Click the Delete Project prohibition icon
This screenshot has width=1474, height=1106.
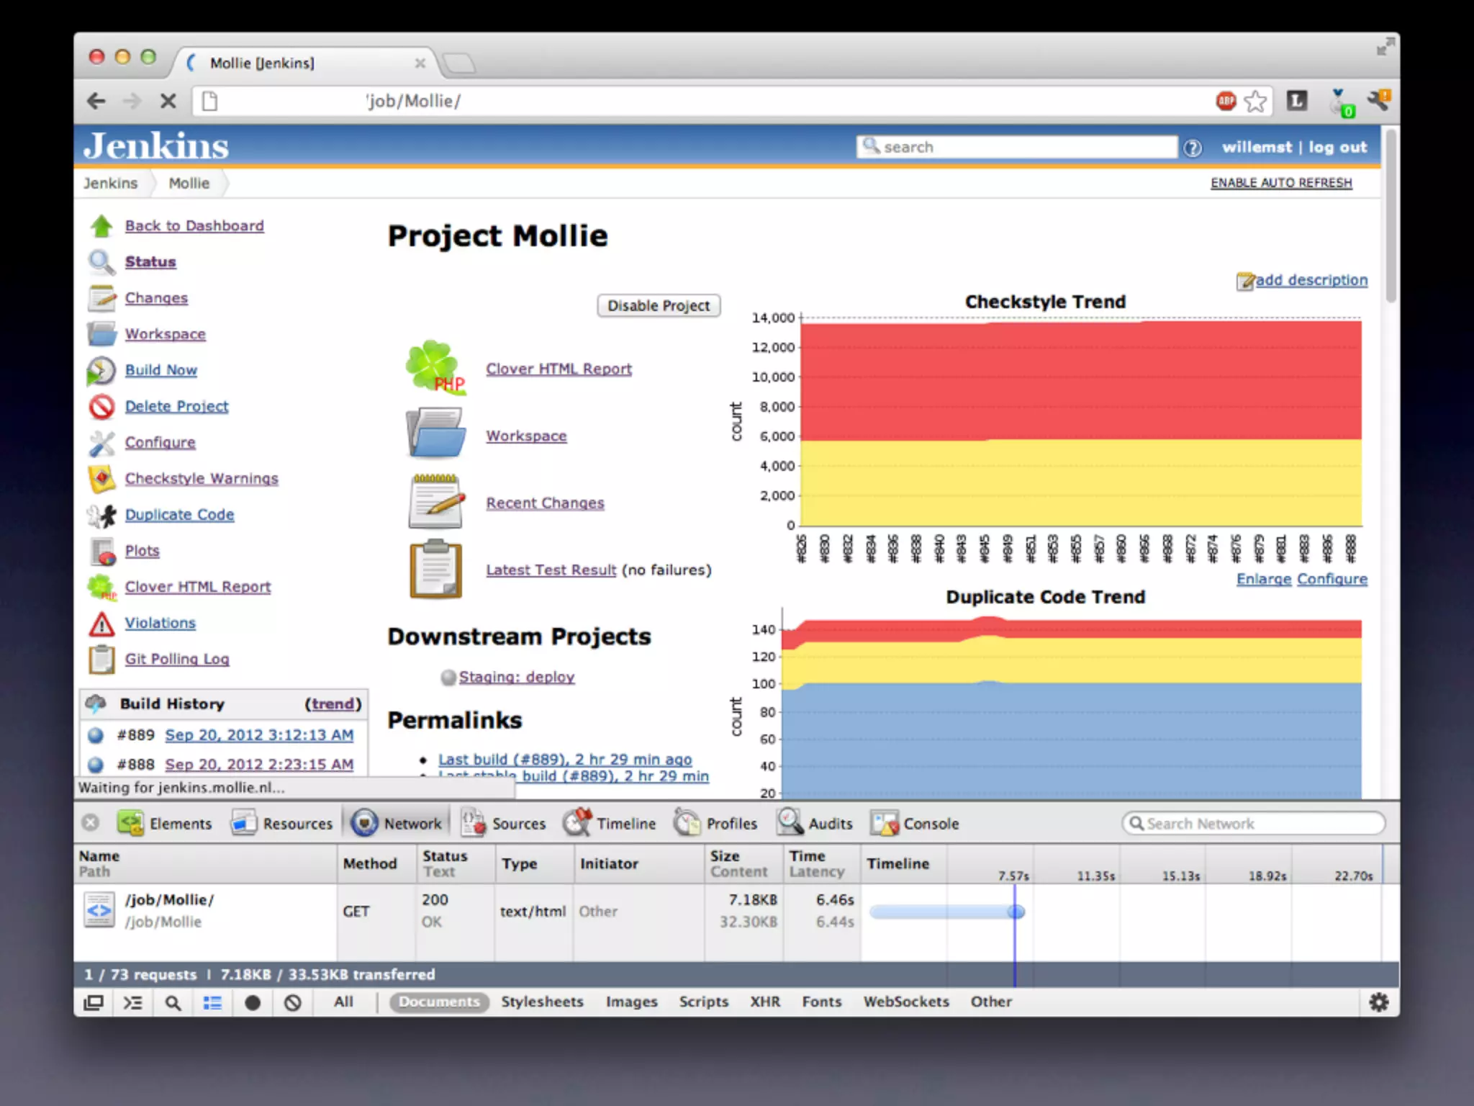click(x=101, y=407)
